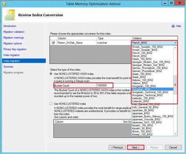Choose Japanese_Unicode_BIN2 collation
Screen dimensions: 186x154
point(146,119)
